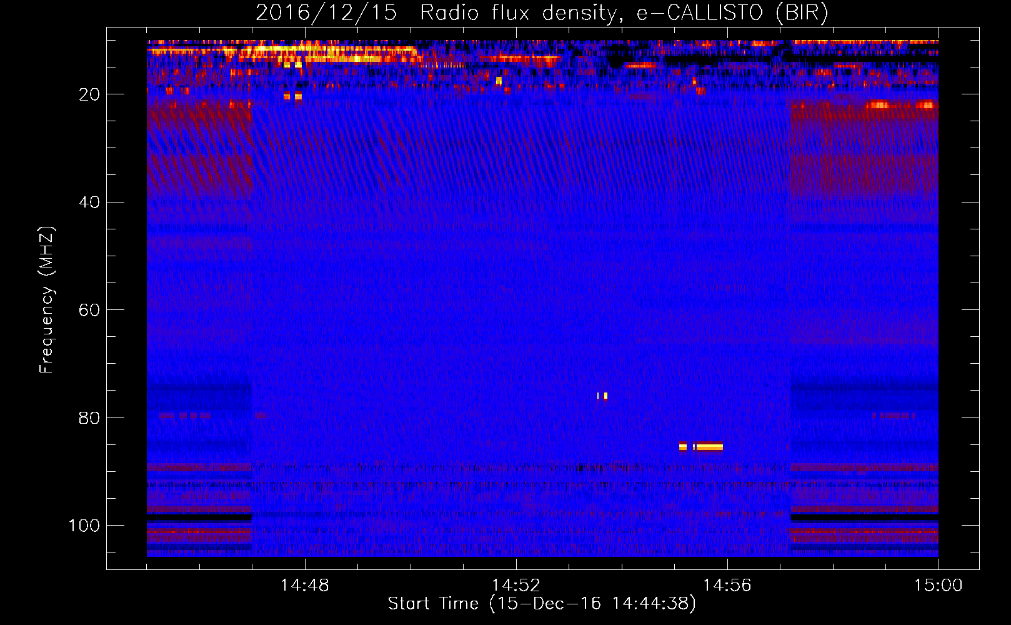The width and height of the screenshot is (1011, 625).
Task: Click the two orange spots at 20 MHz near 14:48
Action: pyautogui.click(x=292, y=96)
